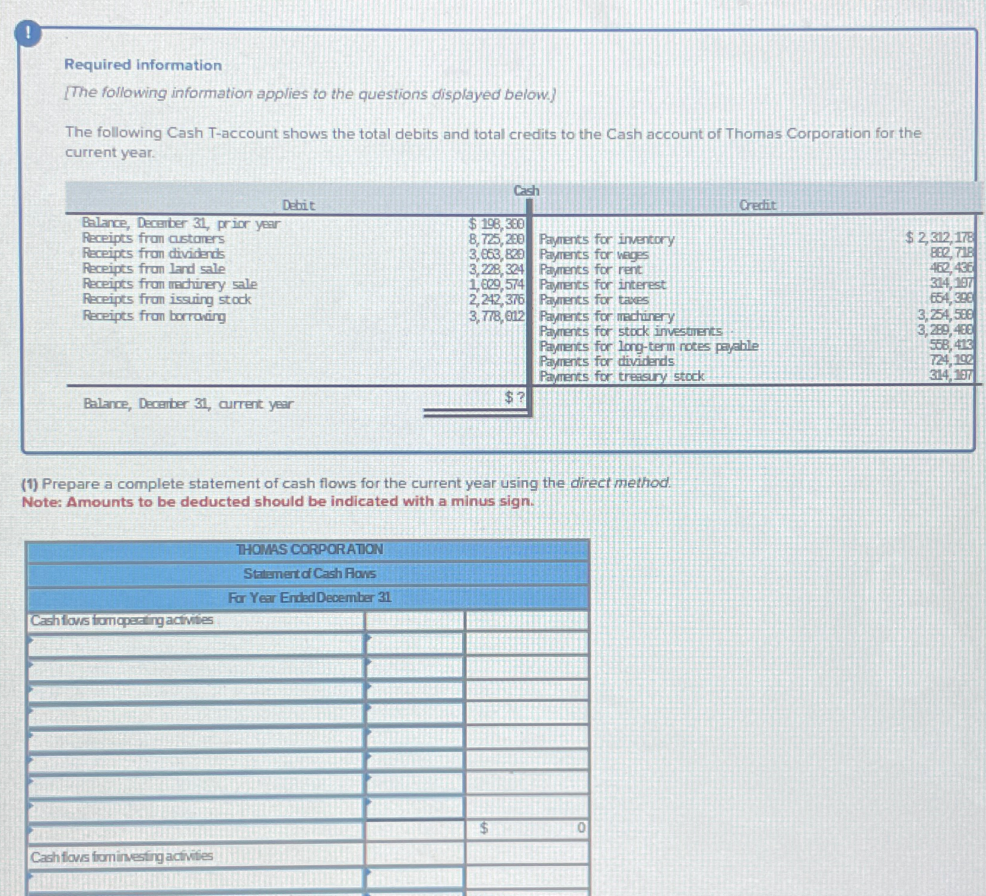Viewport: 986px width, 896px height.
Task: Select 'Payments for machinery' row text
Action: (606, 316)
